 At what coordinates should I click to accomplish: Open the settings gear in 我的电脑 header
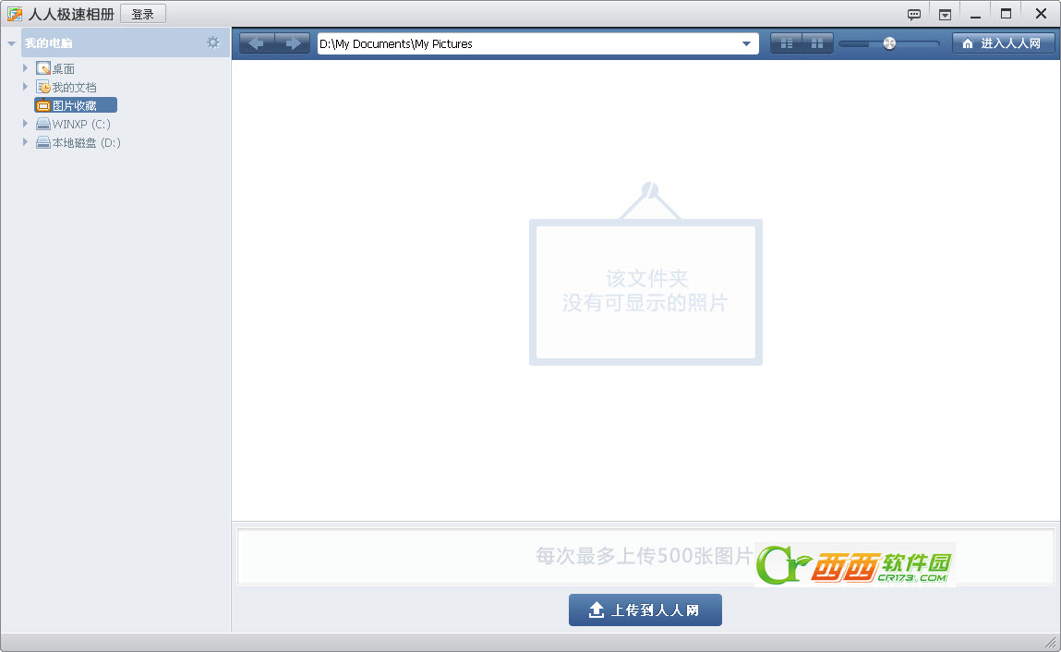click(x=213, y=42)
